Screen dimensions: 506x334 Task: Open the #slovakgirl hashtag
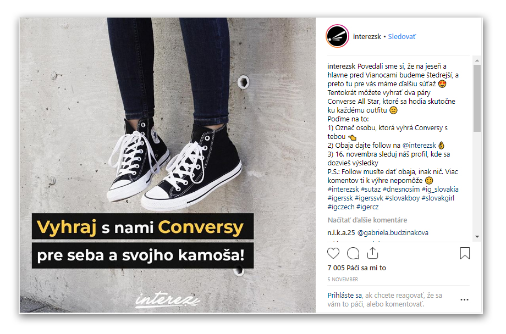coord(438,198)
